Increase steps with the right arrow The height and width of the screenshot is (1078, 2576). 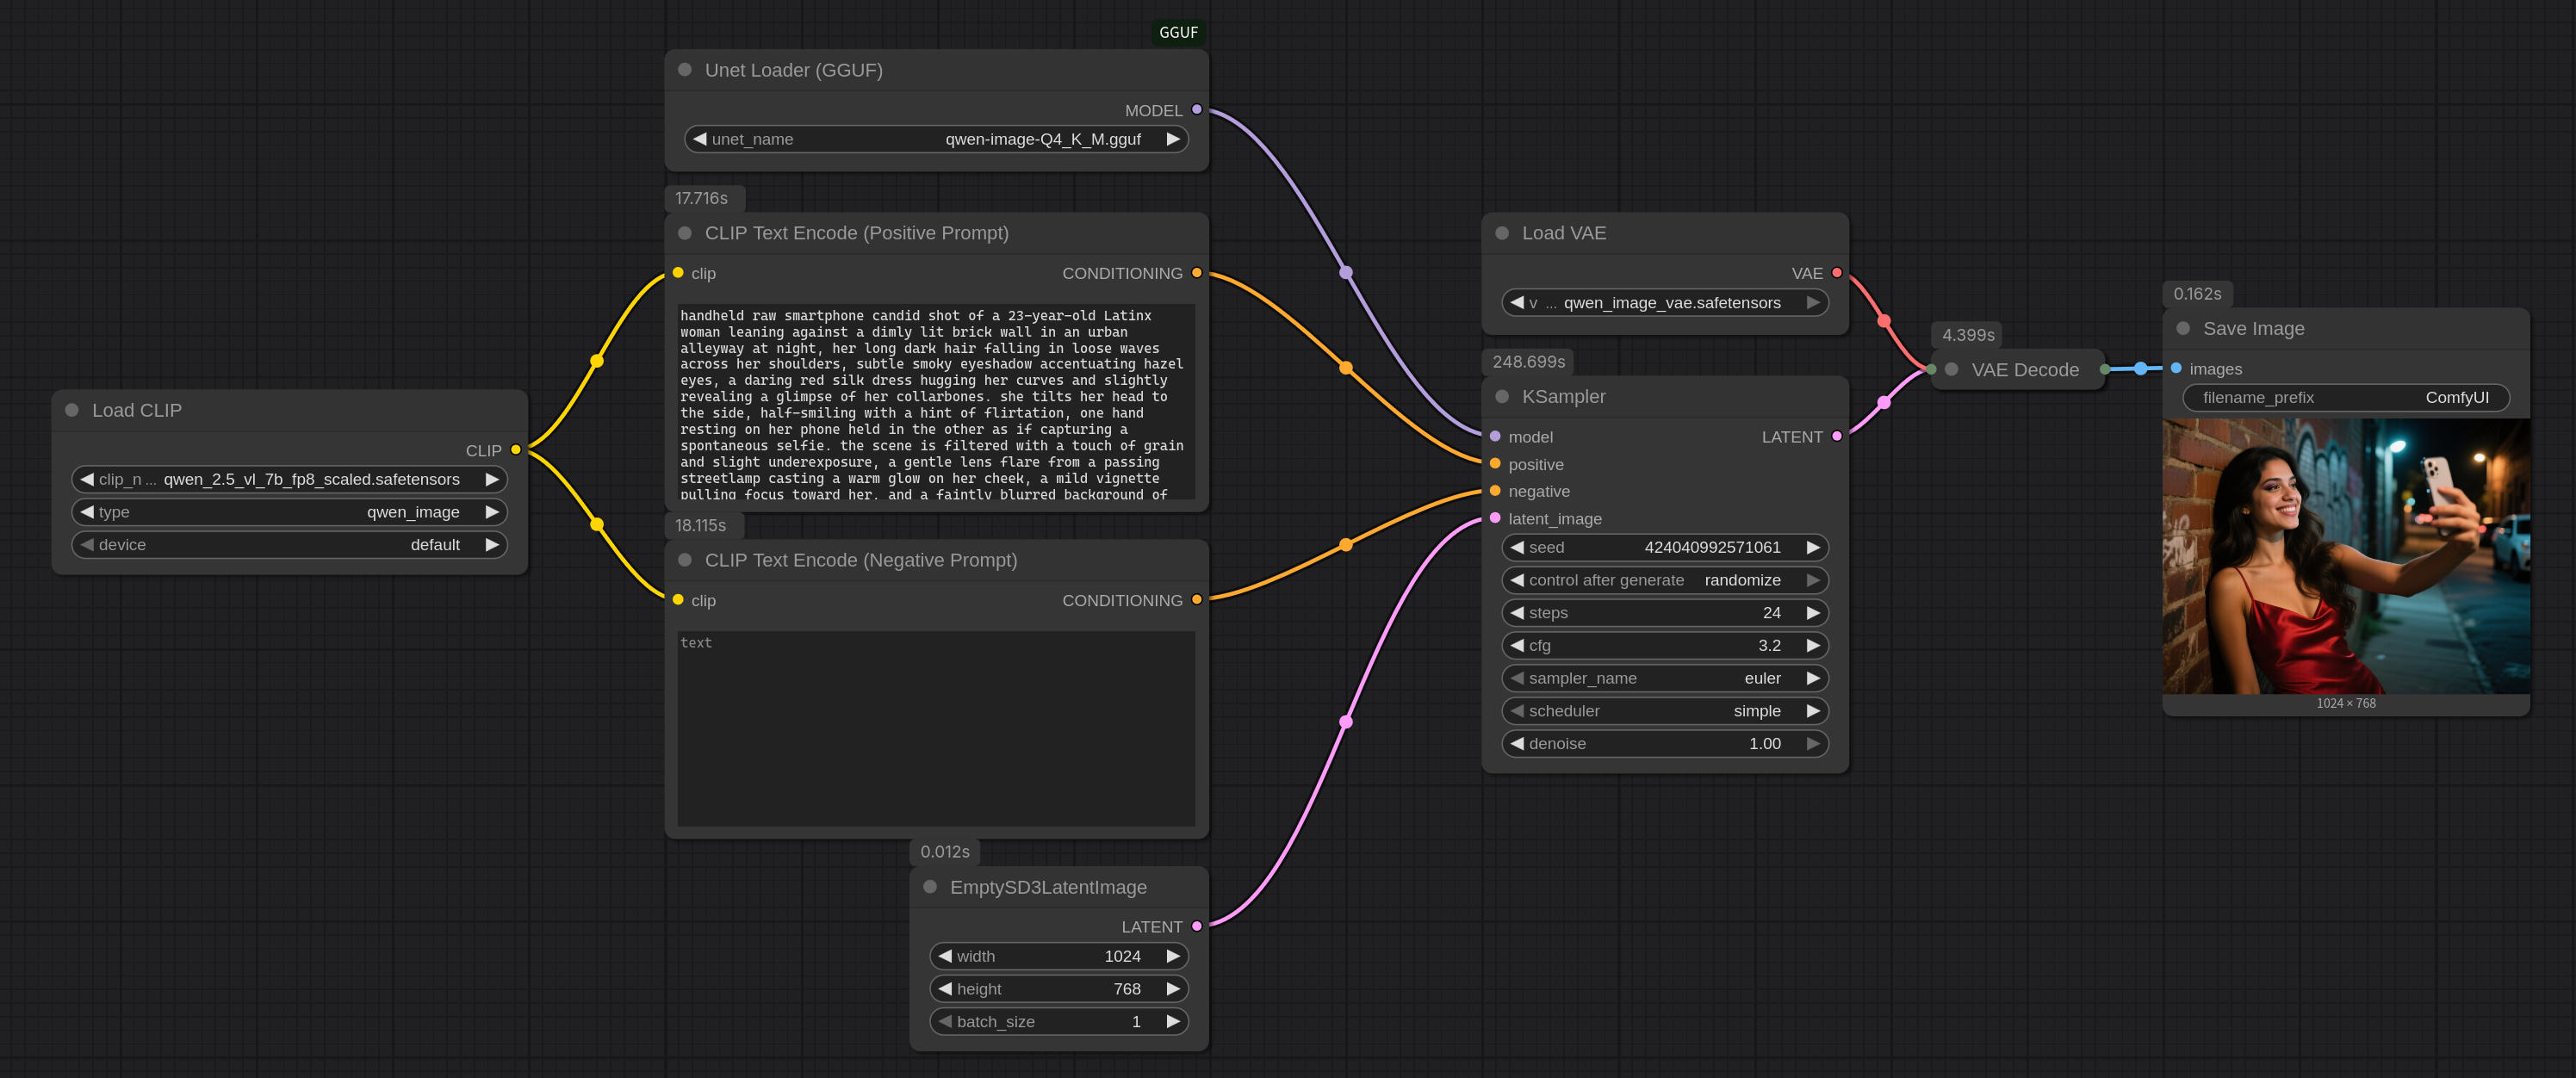pos(1812,613)
